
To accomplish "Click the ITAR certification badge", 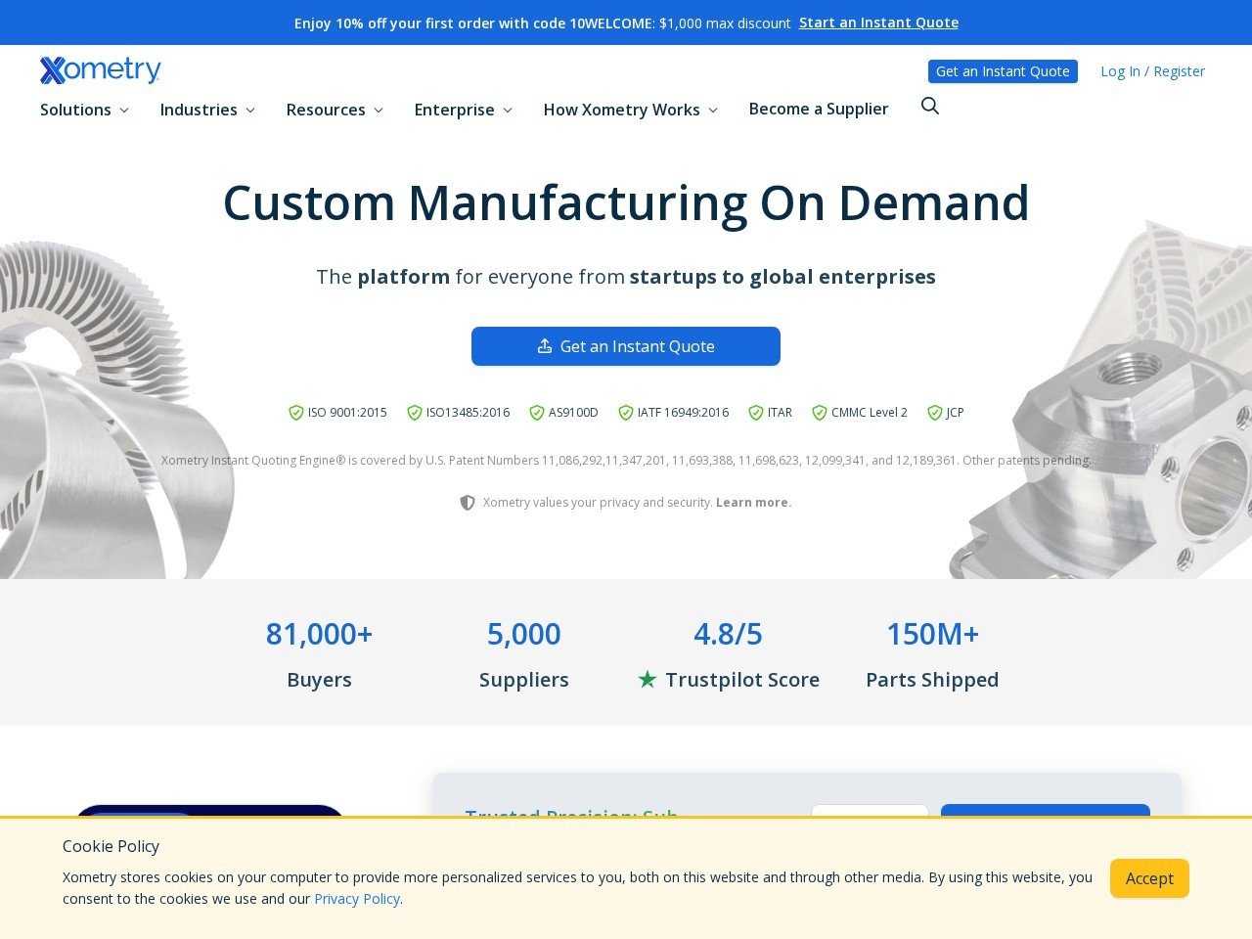I will pyautogui.click(x=770, y=412).
